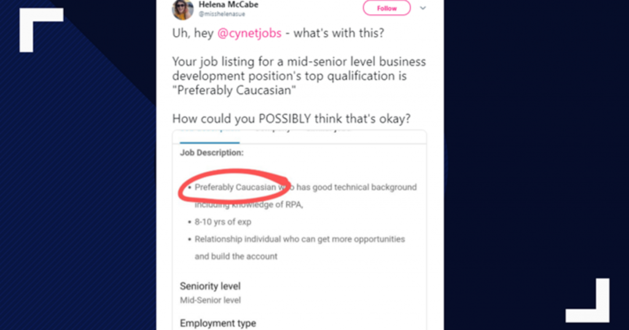Open the @cynetjobs mention link
Screen dimensions: 629x330
coord(249,33)
